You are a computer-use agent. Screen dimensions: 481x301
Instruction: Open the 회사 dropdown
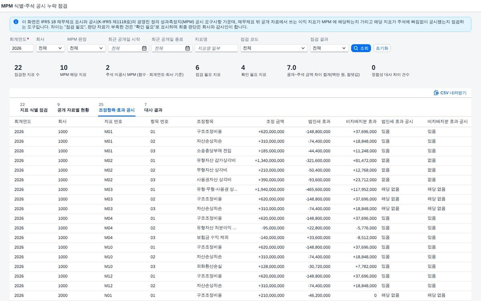[50, 48]
